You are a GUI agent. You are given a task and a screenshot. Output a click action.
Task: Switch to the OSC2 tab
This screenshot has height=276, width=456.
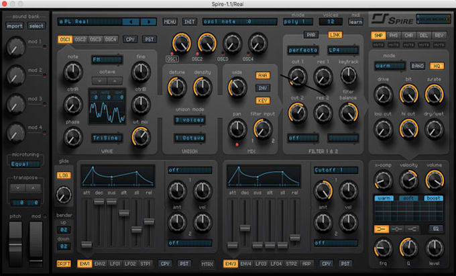80,40
